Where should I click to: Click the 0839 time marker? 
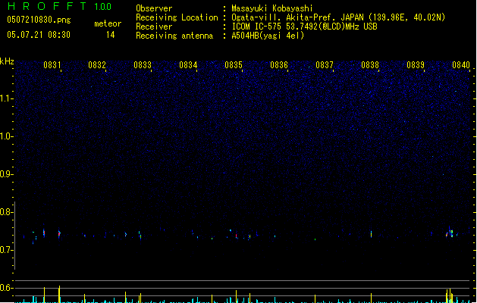pyautogui.click(x=416, y=65)
